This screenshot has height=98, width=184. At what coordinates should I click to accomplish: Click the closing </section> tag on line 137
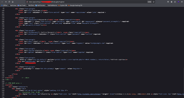click(x=9, y=78)
